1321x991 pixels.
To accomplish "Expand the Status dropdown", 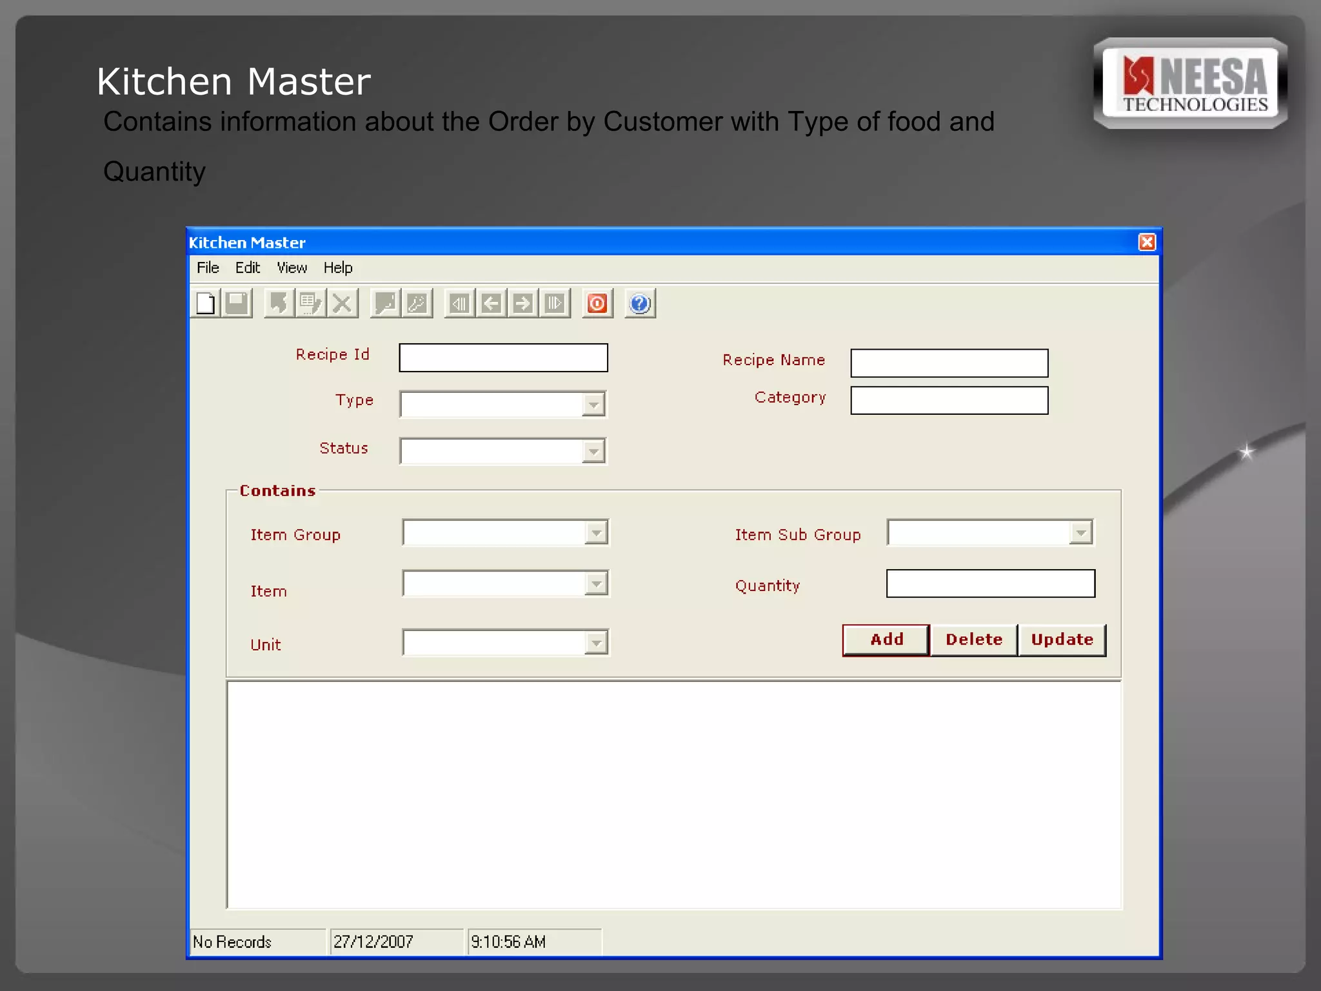I will (593, 451).
